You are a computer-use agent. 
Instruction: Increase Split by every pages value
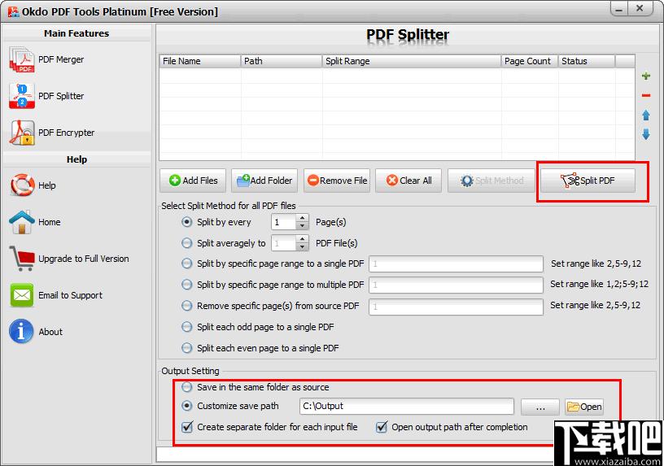point(302,219)
